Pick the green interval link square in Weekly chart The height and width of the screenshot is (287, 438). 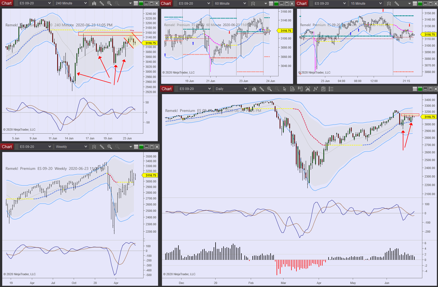pyautogui.click(x=141, y=147)
